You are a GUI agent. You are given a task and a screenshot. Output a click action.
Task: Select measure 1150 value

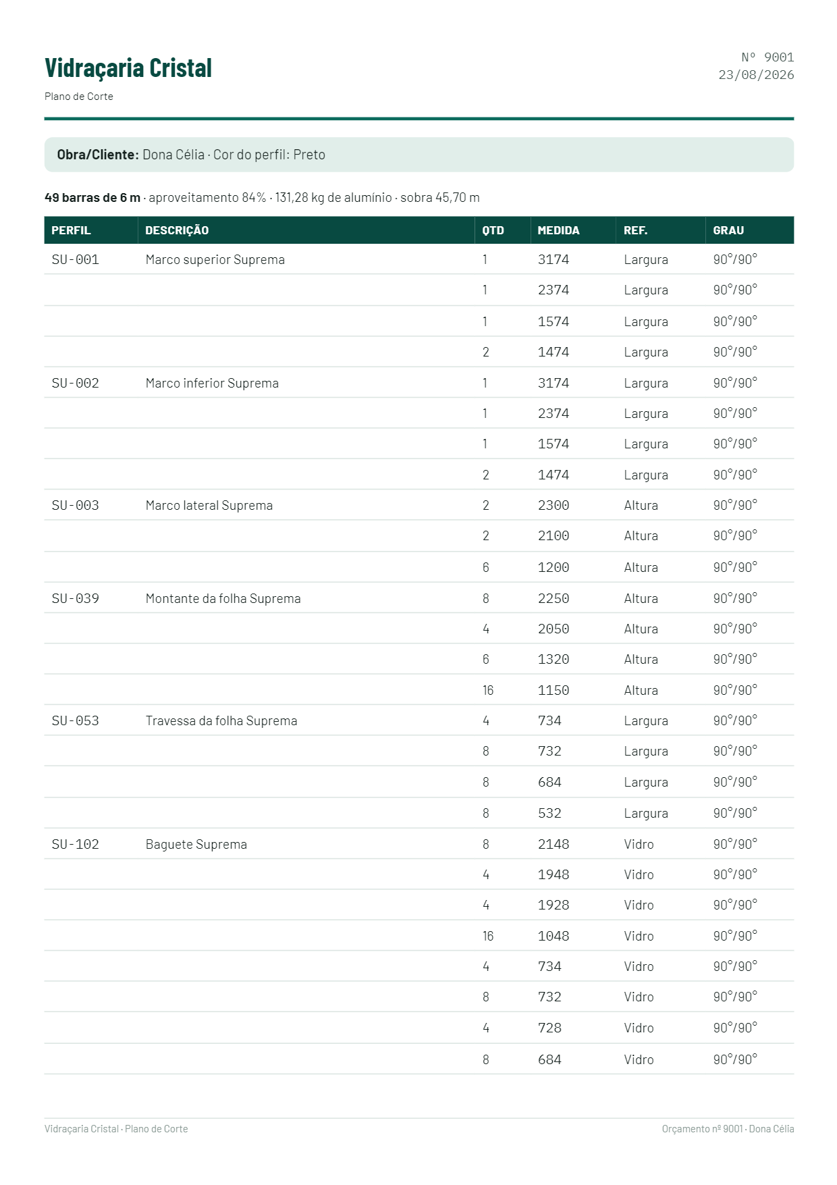pyautogui.click(x=553, y=690)
